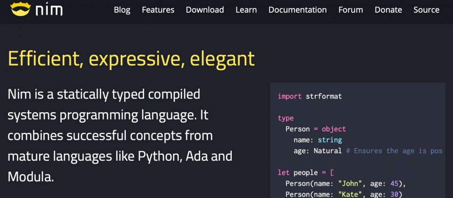Click the 'Efficient, expressive, elegant' heading

[x=131, y=58]
